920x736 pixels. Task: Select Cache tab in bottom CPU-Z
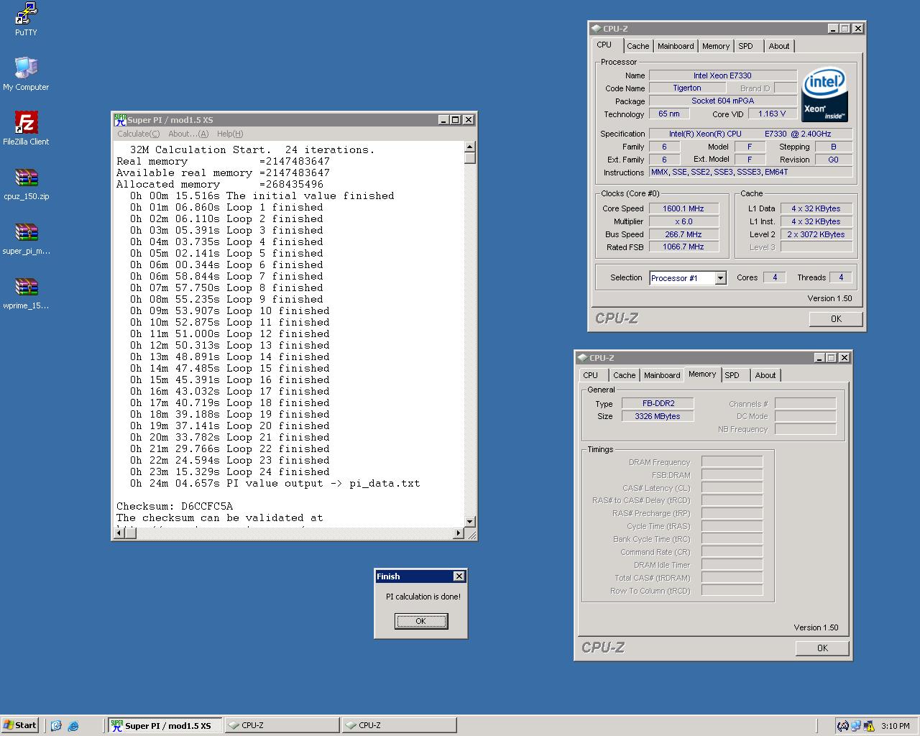(x=624, y=375)
